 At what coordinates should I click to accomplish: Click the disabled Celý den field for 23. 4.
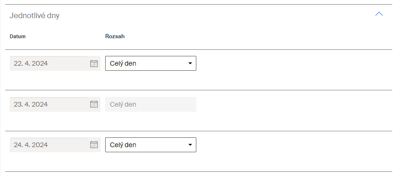pyautogui.click(x=151, y=104)
